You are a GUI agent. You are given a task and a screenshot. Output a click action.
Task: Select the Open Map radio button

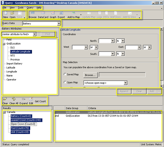pyautogui.click(x=65, y=82)
